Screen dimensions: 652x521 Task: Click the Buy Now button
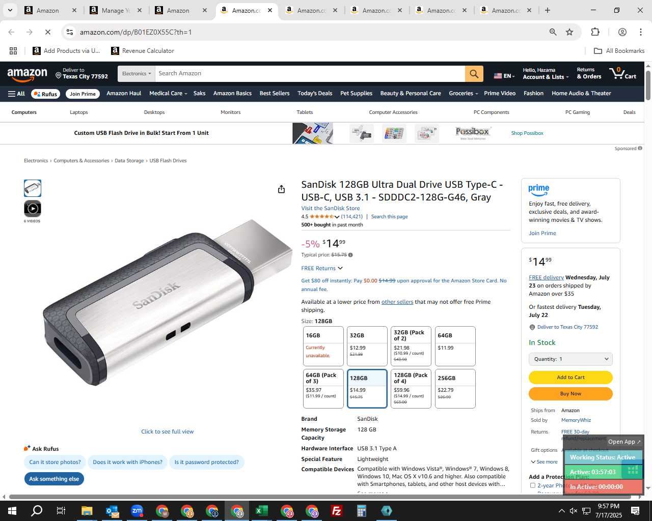[570, 394]
